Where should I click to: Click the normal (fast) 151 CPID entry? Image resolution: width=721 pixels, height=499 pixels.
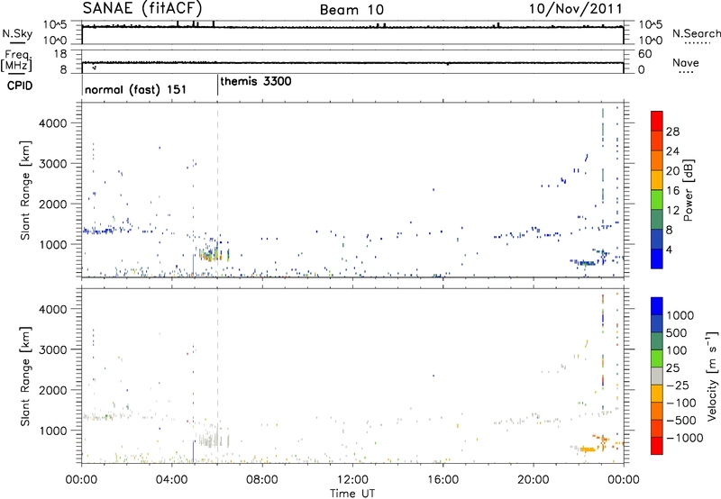(136, 89)
